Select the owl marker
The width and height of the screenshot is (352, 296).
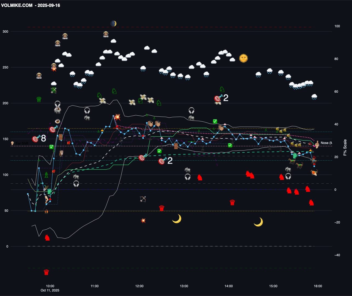(61, 153)
